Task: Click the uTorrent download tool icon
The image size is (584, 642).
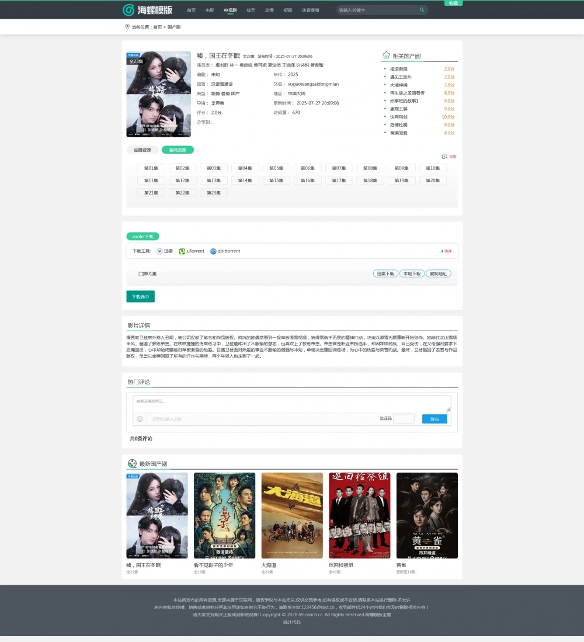Action: [x=182, y=251]
